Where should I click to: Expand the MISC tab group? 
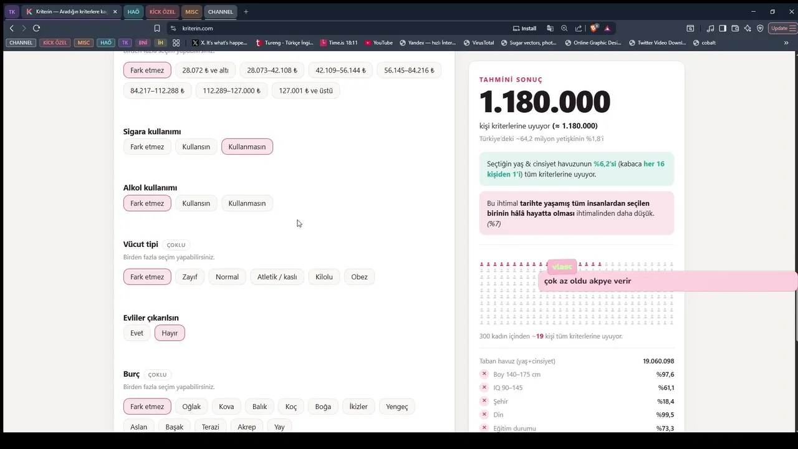(x=192, y=12)
